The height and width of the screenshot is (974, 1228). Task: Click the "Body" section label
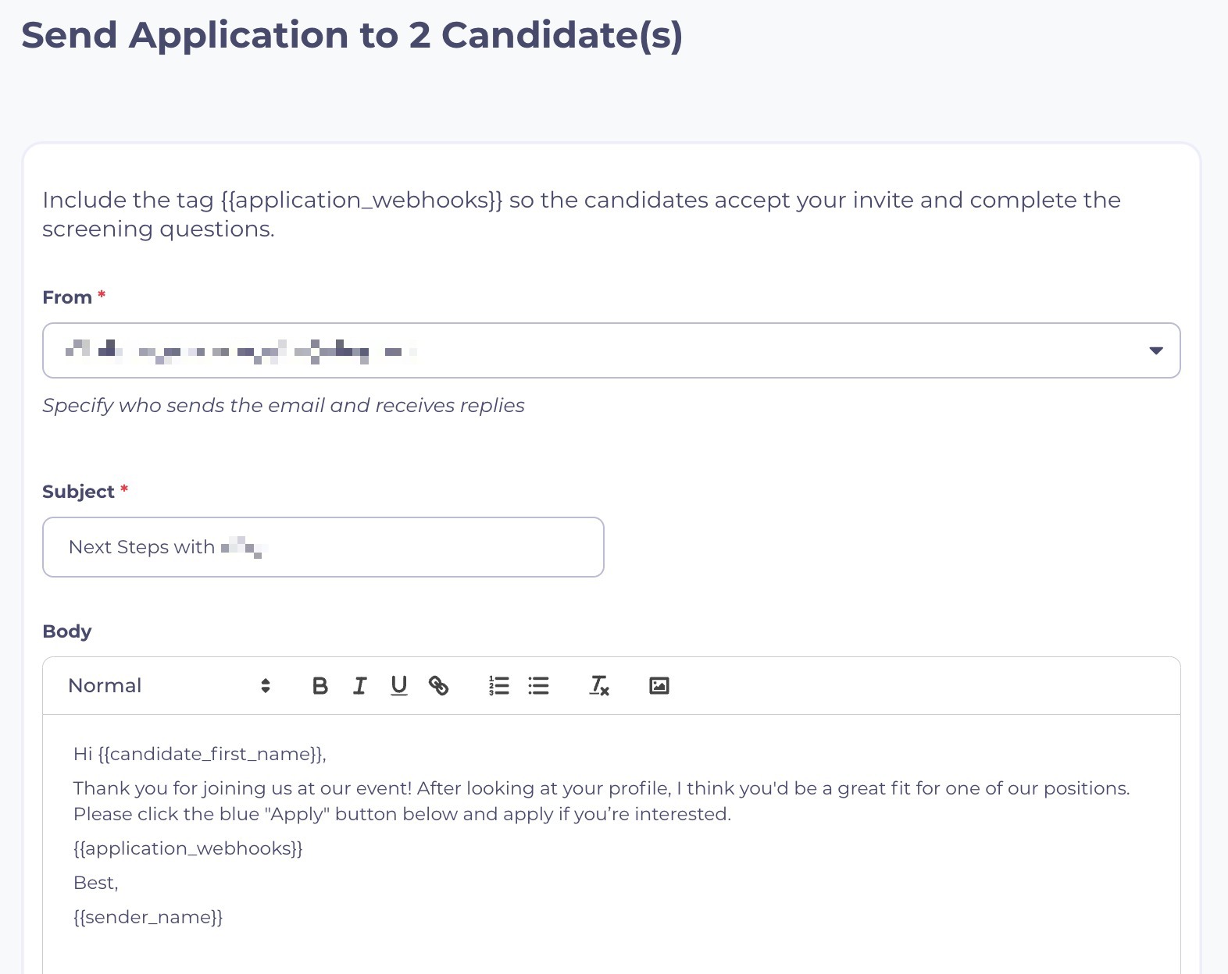click(x=67, y=631)
